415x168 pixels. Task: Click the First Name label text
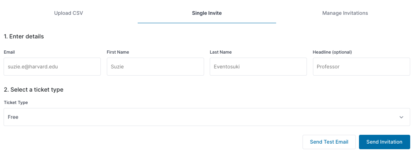pos(118,52)
